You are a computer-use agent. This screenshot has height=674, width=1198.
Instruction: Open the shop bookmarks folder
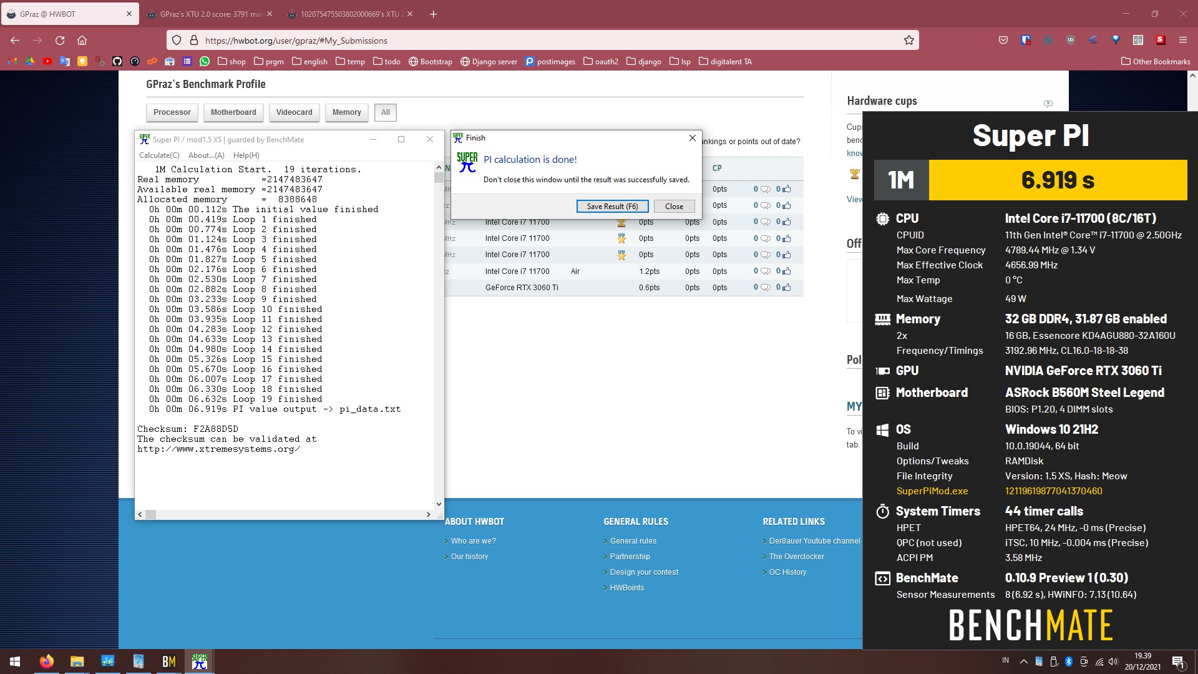pos(231,61)
